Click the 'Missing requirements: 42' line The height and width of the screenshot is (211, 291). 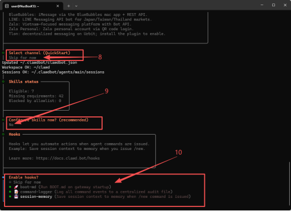point(36,96)
